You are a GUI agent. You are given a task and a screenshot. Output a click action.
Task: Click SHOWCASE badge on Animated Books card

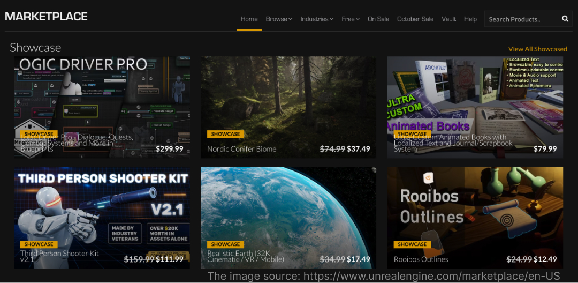pyautogui.click(x=412, y=134)
